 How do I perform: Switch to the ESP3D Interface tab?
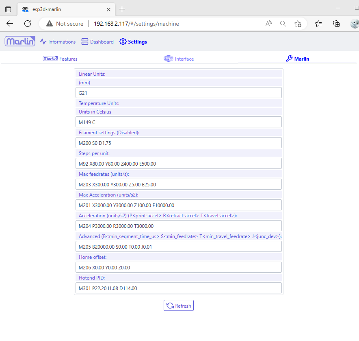(179, 59)
